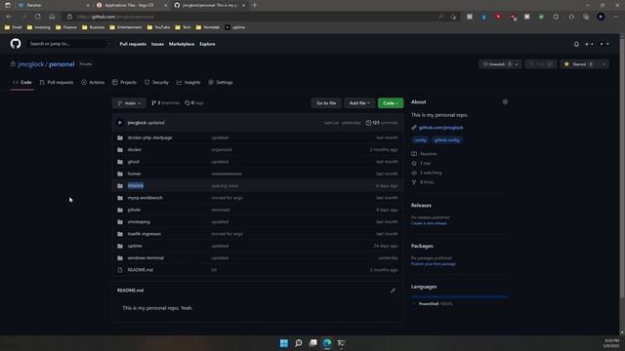625x351 pixels.
Task: Open the 123 commits link
Action: click(x=382, y=123)
